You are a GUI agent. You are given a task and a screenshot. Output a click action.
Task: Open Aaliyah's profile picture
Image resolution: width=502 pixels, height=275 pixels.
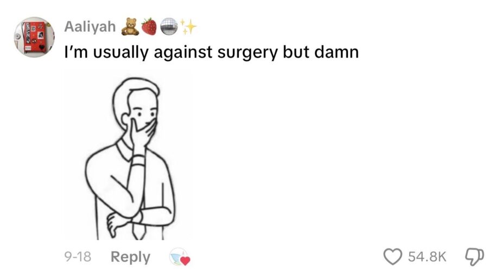coord(34,37)
